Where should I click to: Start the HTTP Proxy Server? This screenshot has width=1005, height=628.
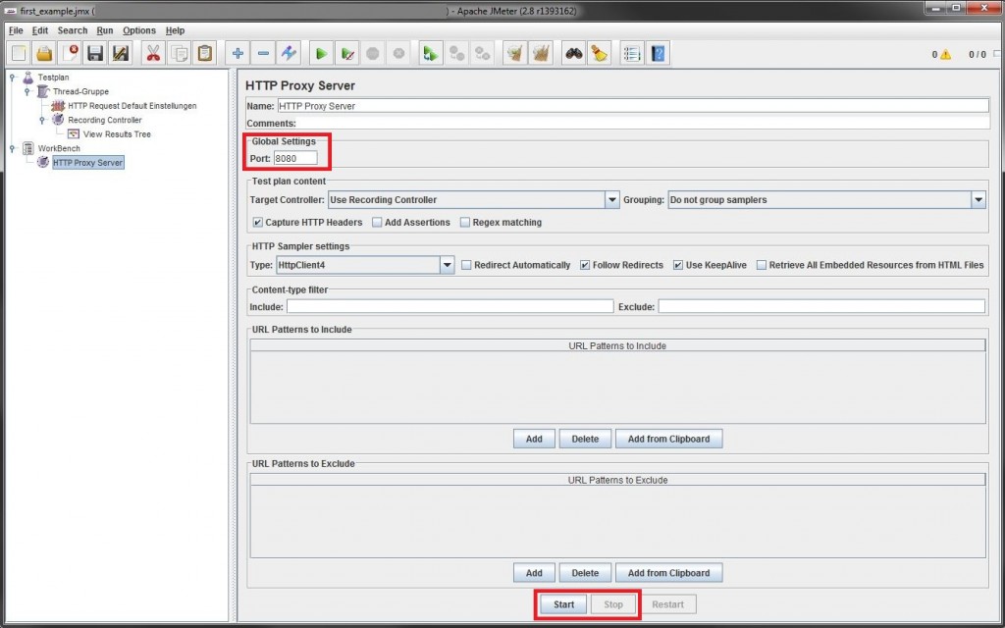click(564, 604)
